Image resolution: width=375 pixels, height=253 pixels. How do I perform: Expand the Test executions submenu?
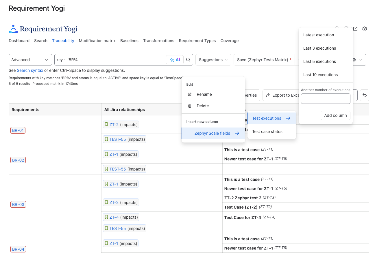pyautogui.click(x=272, y=118)
